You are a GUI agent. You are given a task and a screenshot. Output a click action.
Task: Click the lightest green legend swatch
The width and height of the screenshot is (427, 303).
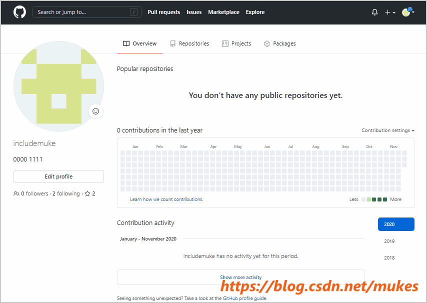pos(369,199)
